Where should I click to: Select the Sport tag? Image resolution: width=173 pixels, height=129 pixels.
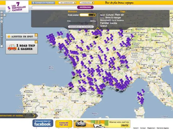[102, 15]
